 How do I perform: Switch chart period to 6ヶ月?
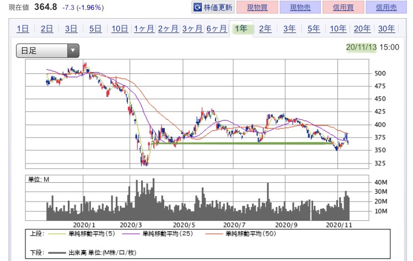217,29
